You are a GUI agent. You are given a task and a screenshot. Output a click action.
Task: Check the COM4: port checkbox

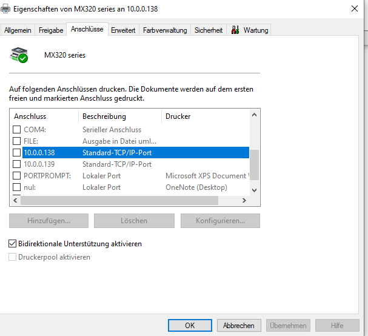16,130
